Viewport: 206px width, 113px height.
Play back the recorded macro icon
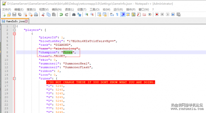pos(168,14)
